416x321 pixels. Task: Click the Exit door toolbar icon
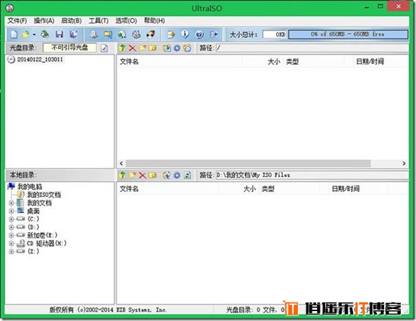point(214,34)
